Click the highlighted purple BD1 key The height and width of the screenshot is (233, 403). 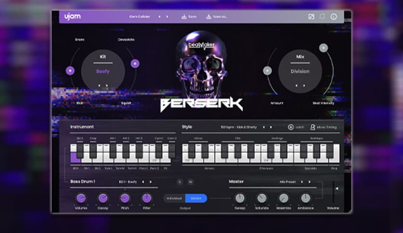(x=75, y=157)
